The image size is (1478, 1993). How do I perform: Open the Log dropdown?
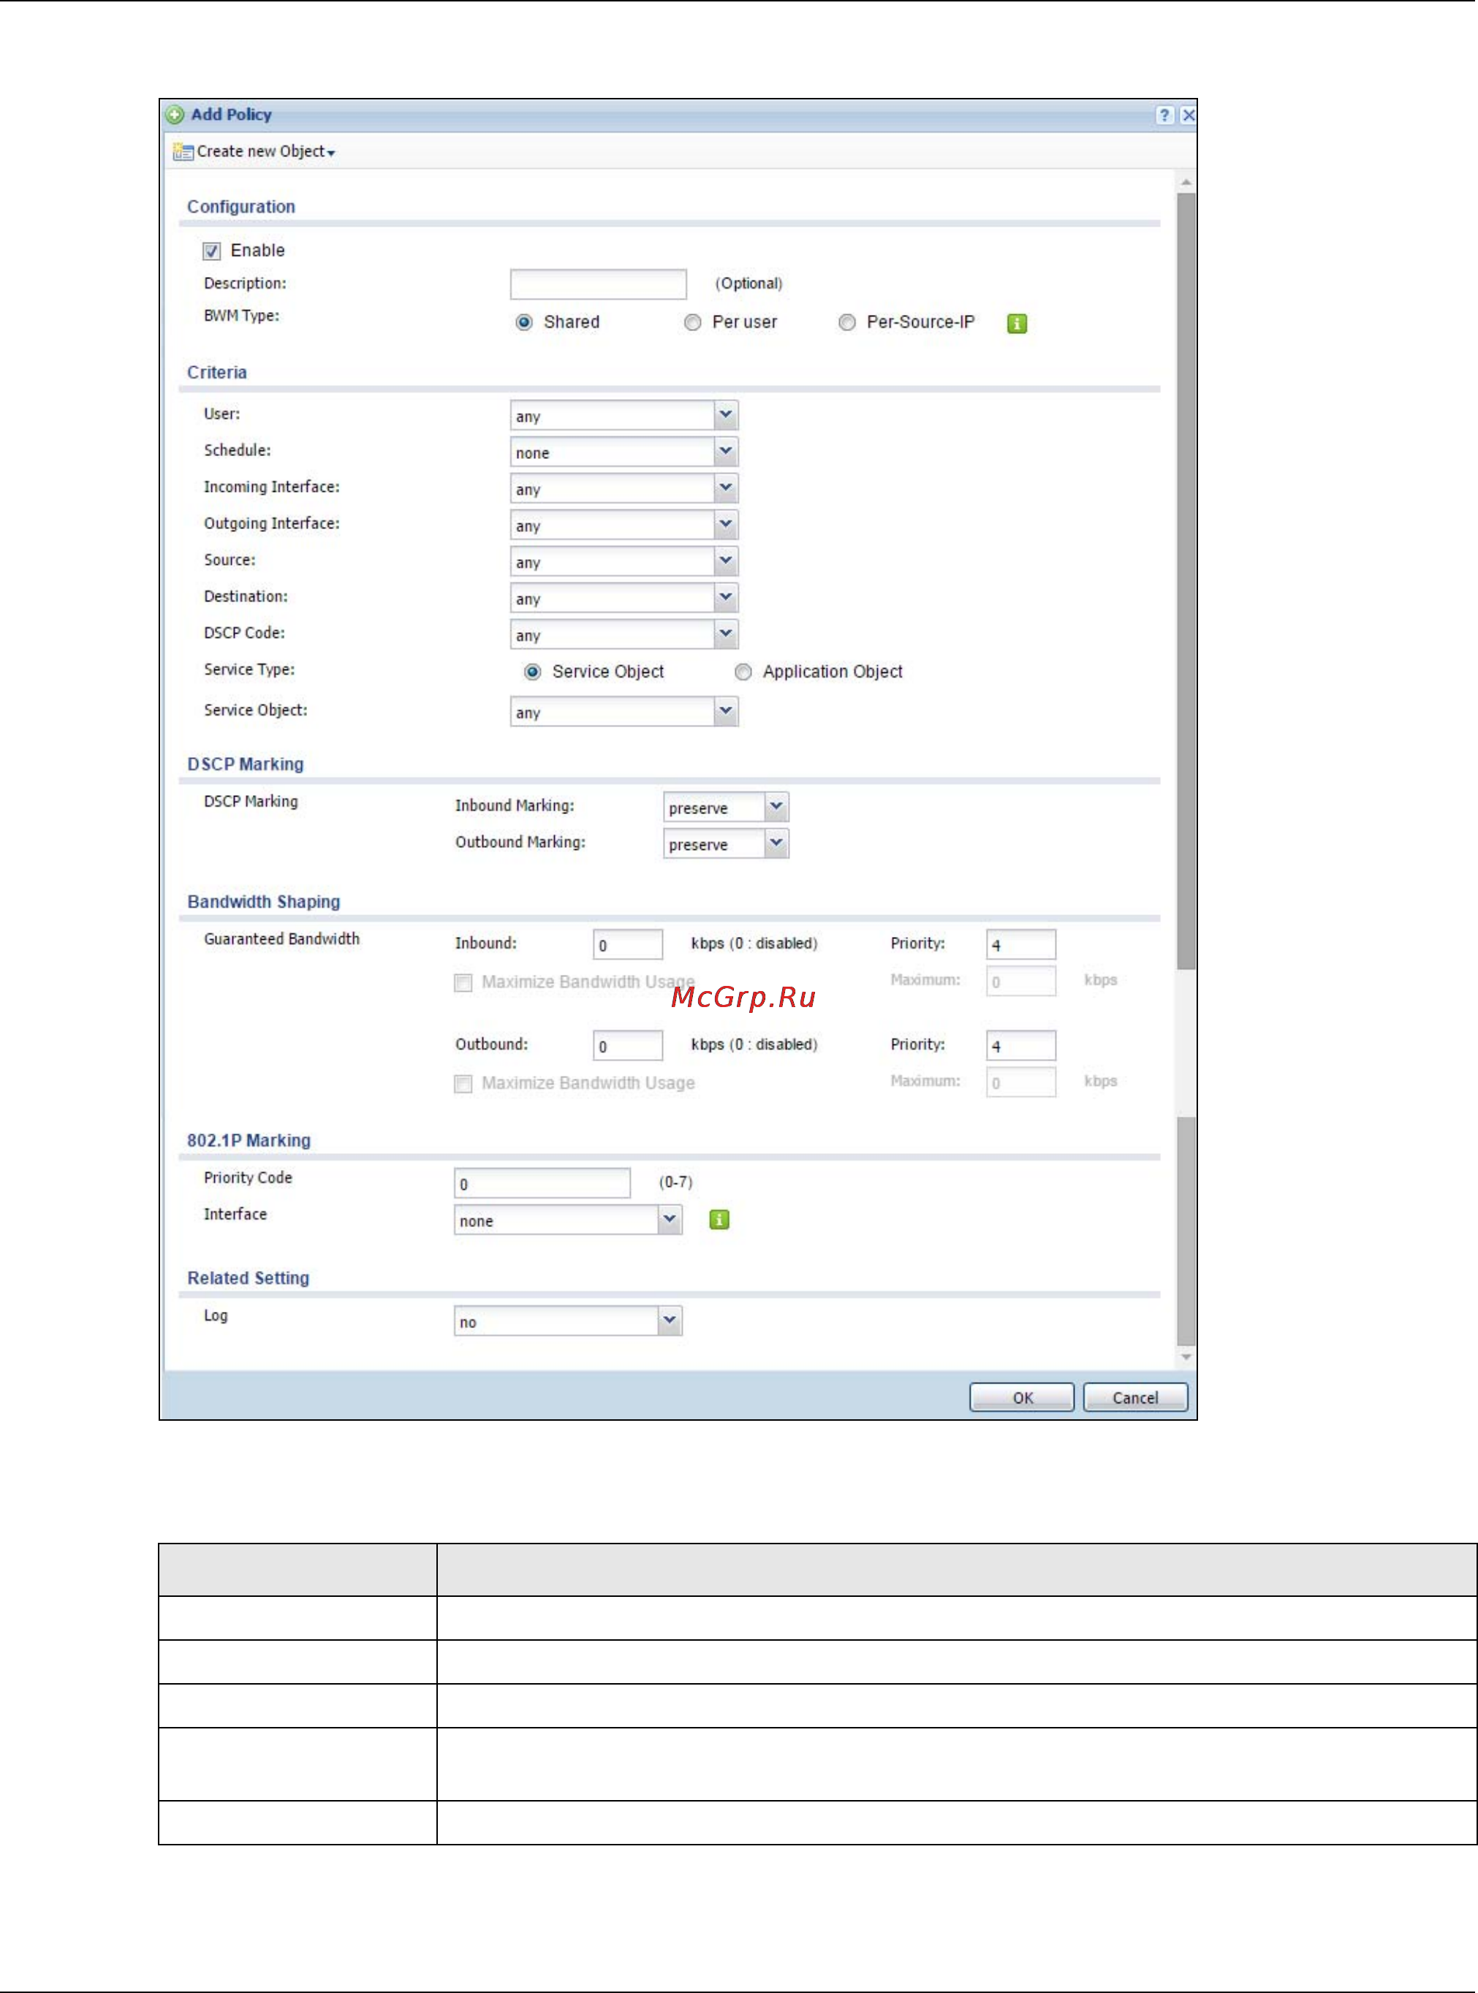tap(568, 1321)
